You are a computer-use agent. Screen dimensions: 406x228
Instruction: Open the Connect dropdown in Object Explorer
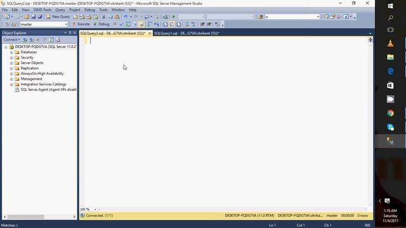(x=11, y=39)
